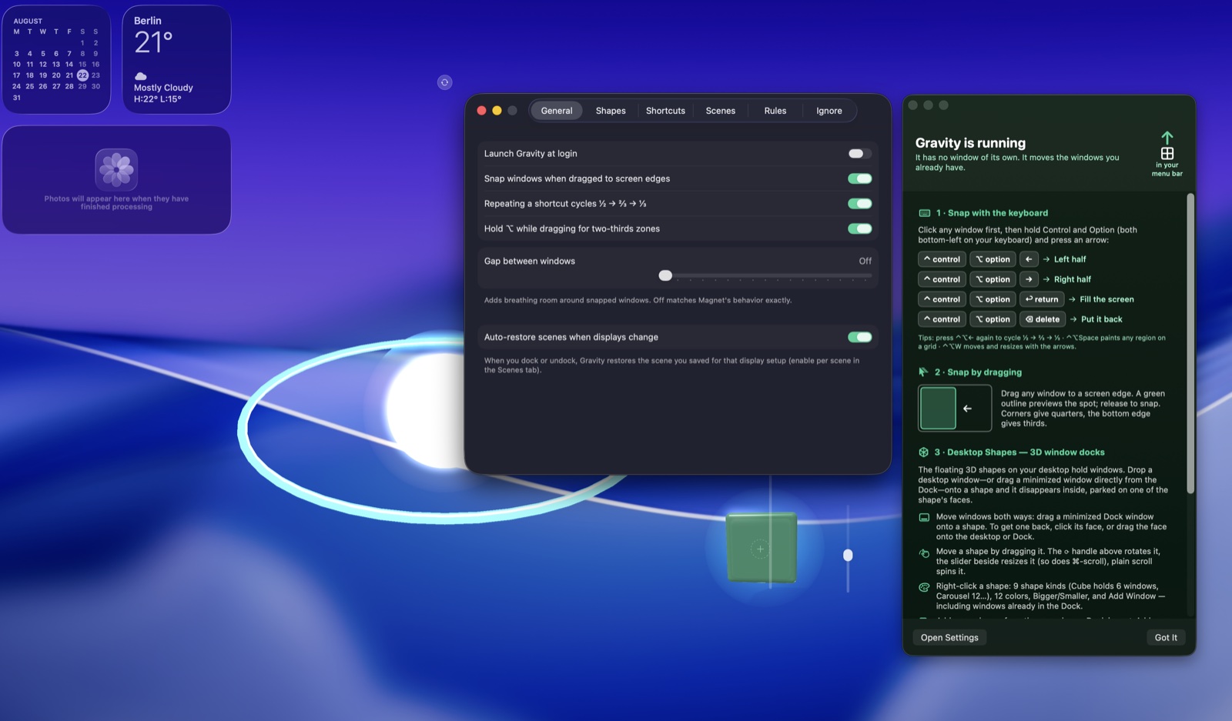Go to the Scenes tab
The image size is (1232, 721).
[x=721, y=111]
